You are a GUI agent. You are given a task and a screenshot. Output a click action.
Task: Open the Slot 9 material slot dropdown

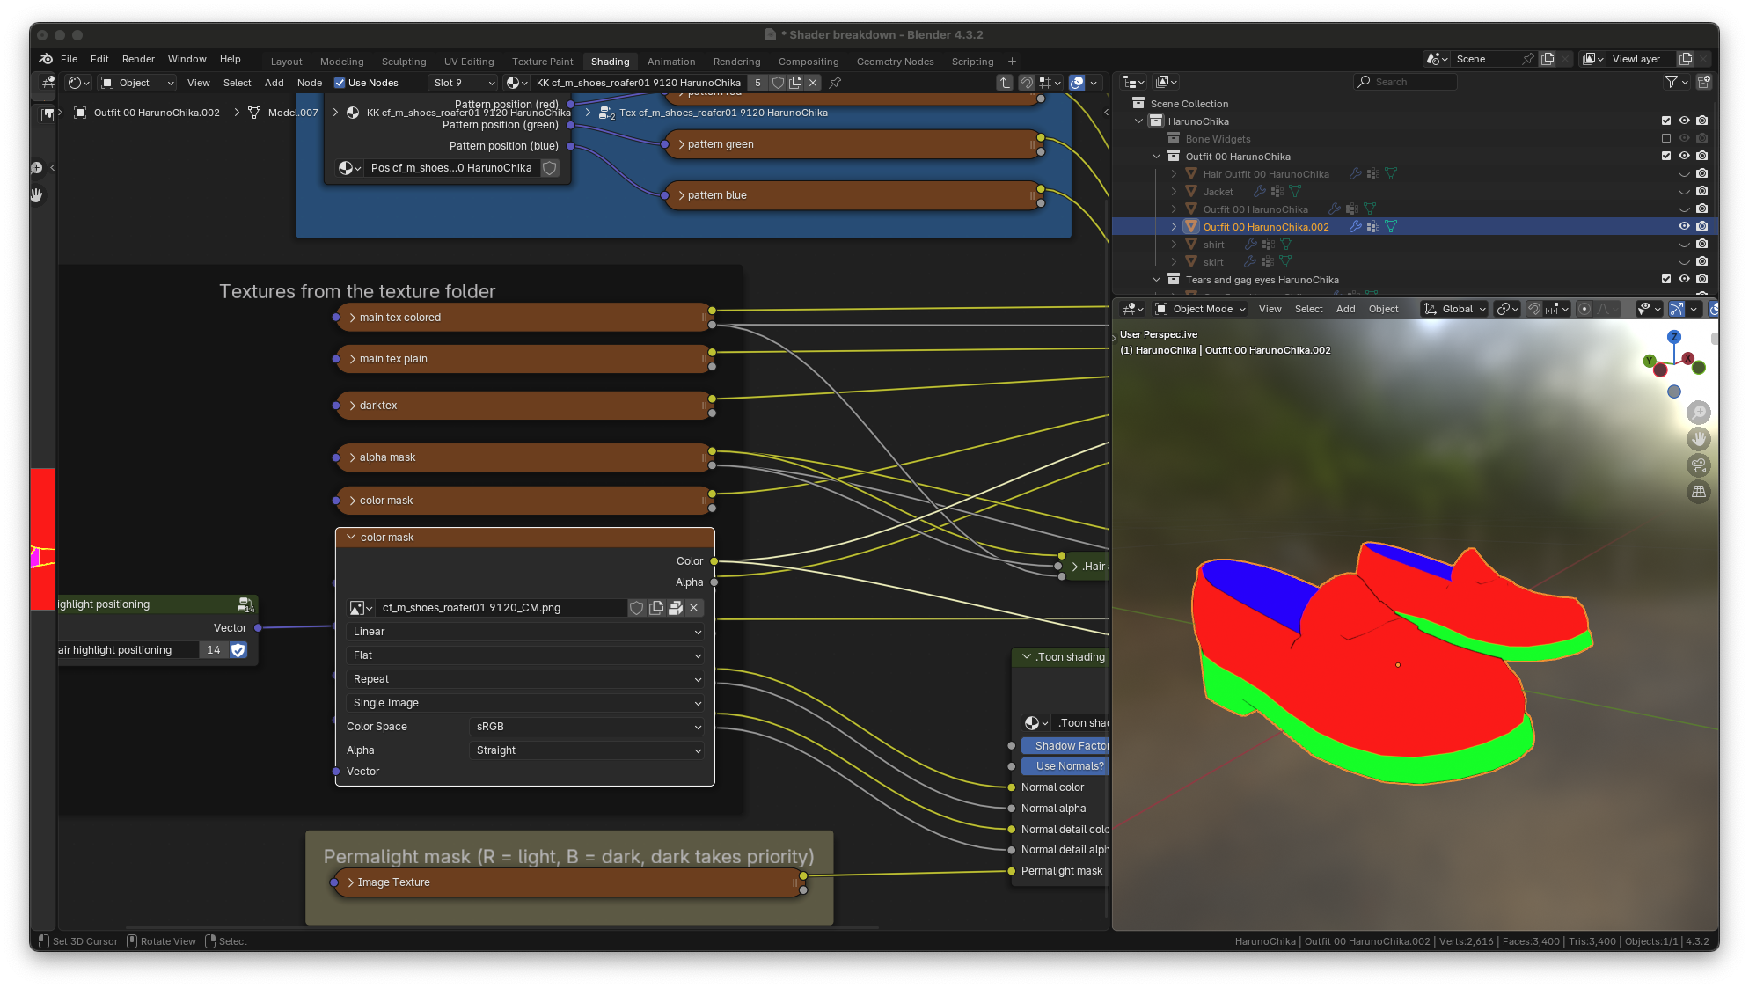click(464, 83)
